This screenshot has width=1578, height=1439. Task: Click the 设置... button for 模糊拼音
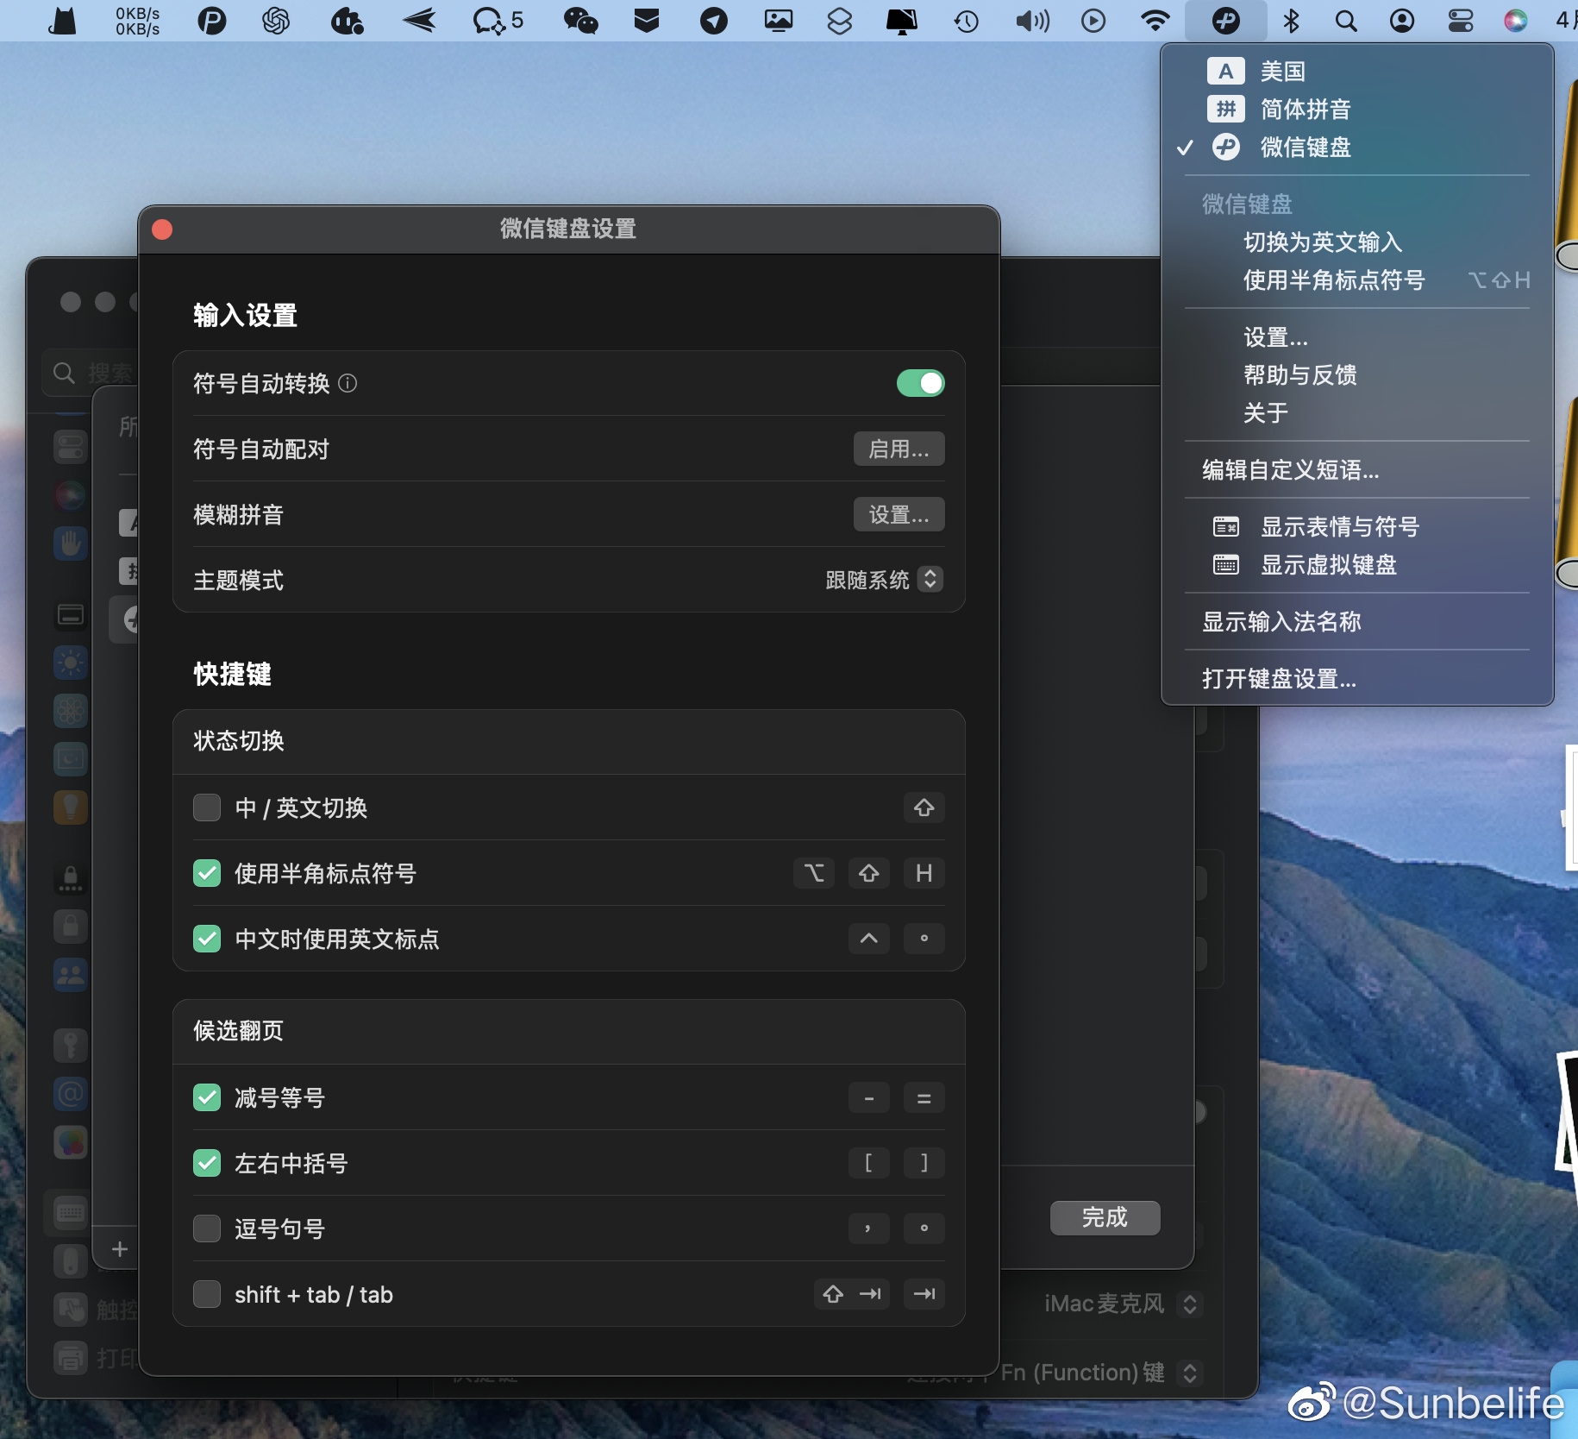(899, 515)
